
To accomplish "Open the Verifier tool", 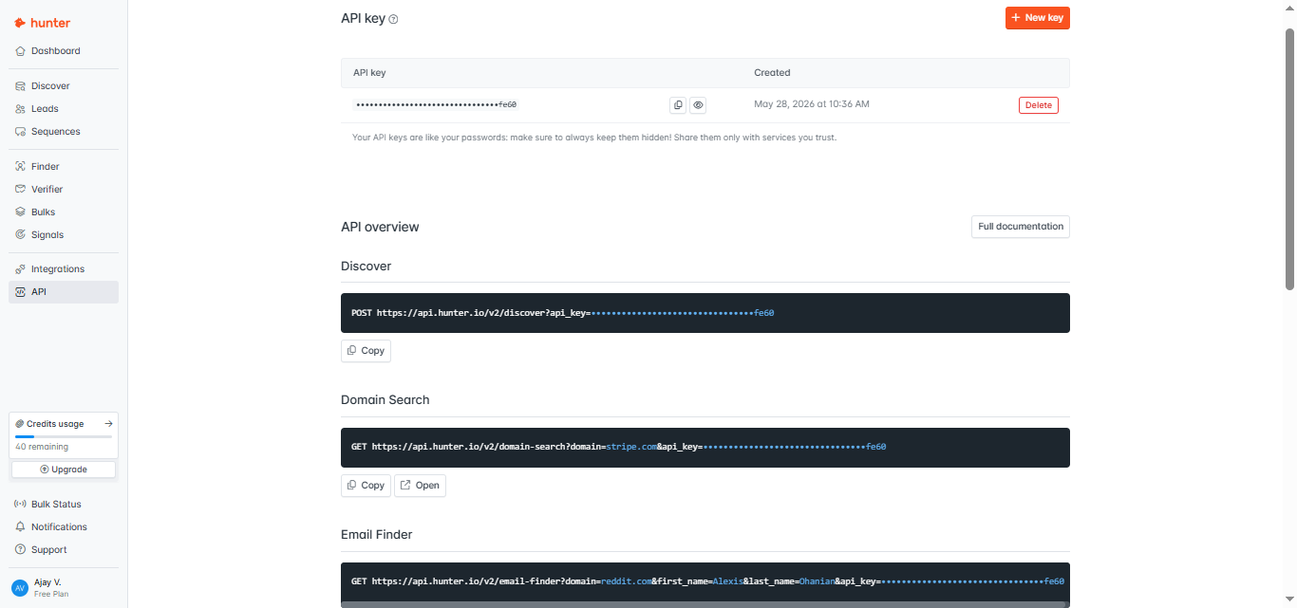I will pyautogui.click(x=64, y=190).
